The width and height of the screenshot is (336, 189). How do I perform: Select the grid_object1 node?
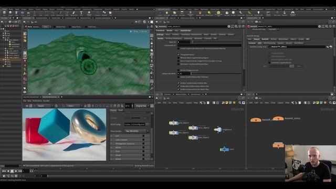point(174,123)
